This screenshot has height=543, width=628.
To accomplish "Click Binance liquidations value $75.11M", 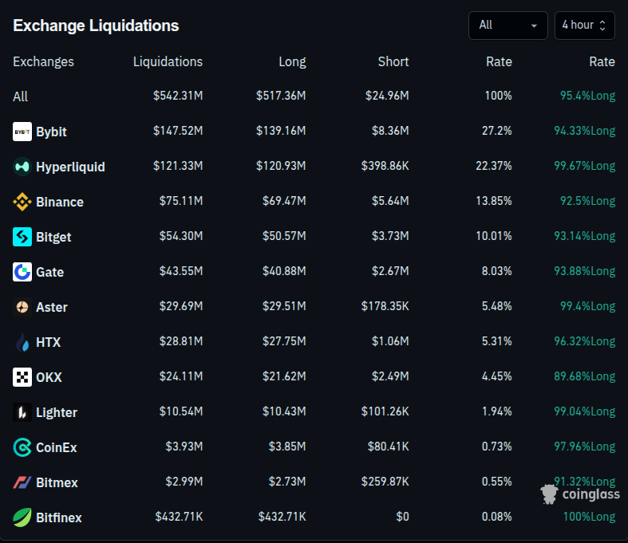I will [x=181, y=201].
